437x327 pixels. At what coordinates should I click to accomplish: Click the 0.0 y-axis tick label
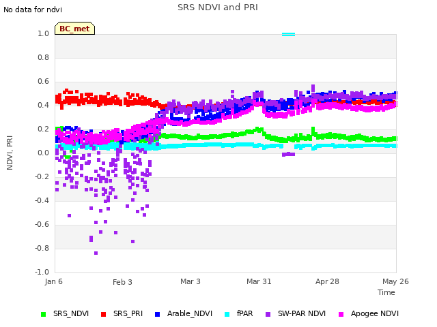coord(43,153)
